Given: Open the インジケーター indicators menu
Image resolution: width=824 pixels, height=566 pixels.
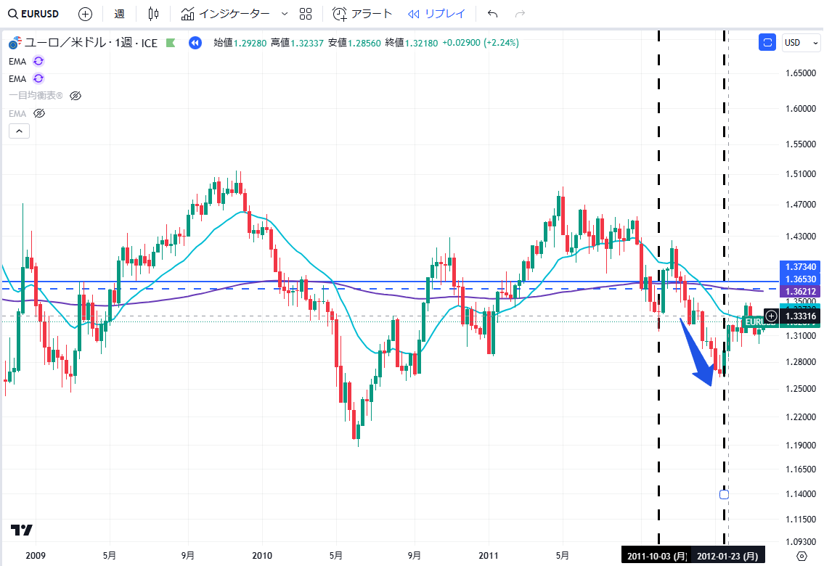Looking at the screenshot, I should tap(226, 14).
